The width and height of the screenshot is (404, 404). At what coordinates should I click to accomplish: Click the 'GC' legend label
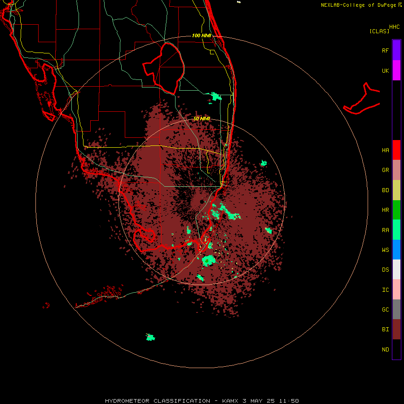[x=385, y=310]
